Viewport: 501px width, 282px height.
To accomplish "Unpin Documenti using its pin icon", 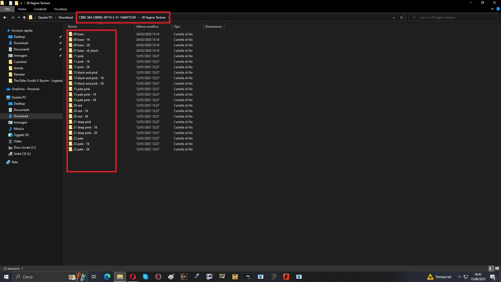I will point(60,49).
